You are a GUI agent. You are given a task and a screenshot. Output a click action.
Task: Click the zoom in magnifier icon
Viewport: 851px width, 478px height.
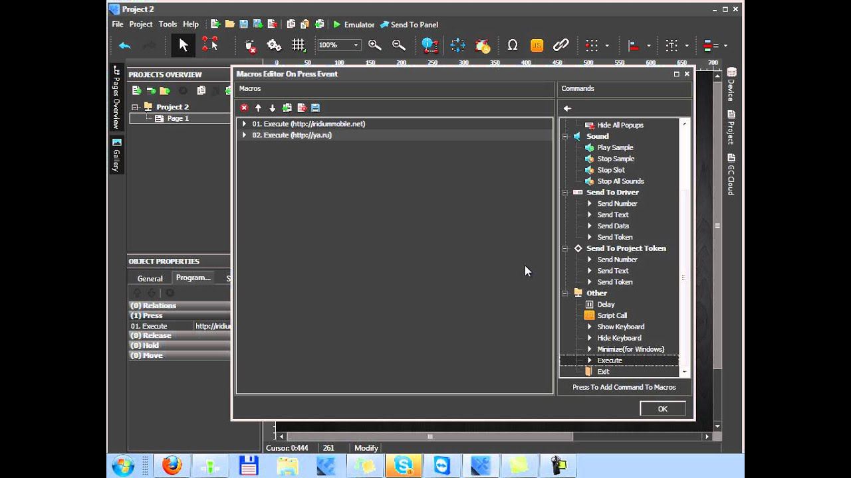point(375,45)
